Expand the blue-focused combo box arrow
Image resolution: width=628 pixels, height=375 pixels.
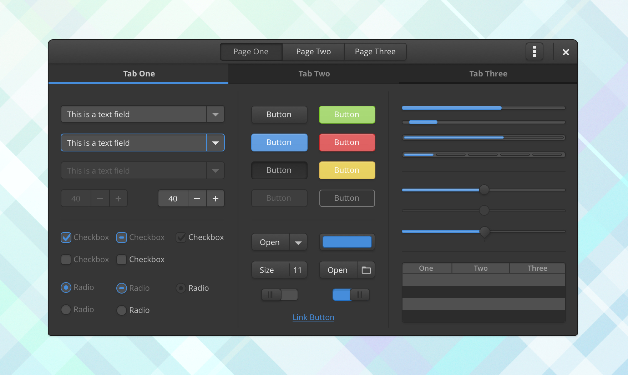[216, 143]
